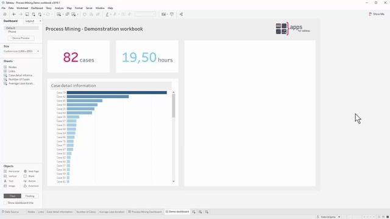Select the Web Page object
The image size is (390, 219).
point(31,172)
